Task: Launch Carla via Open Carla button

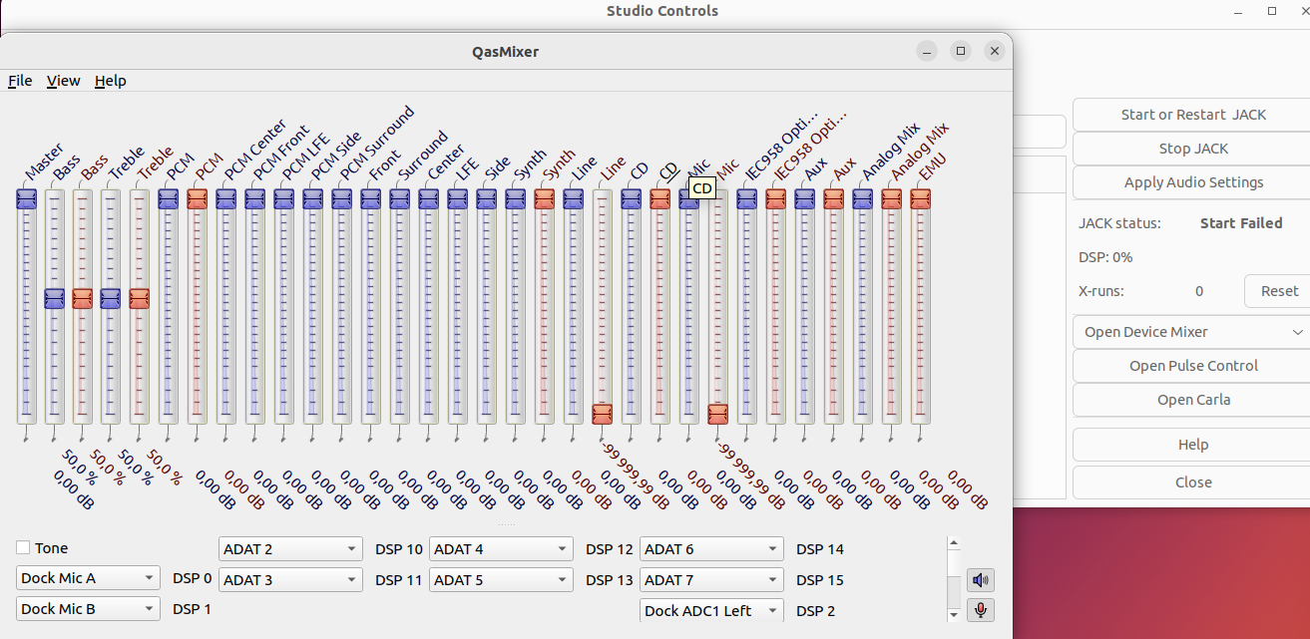Action: [1193, 400]
